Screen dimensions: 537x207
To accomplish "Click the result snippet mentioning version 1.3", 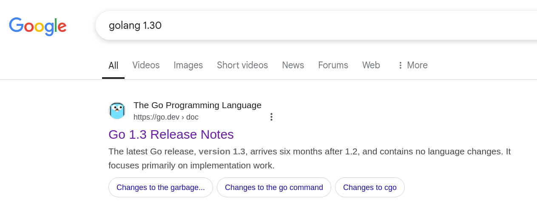I will (298, 158).
